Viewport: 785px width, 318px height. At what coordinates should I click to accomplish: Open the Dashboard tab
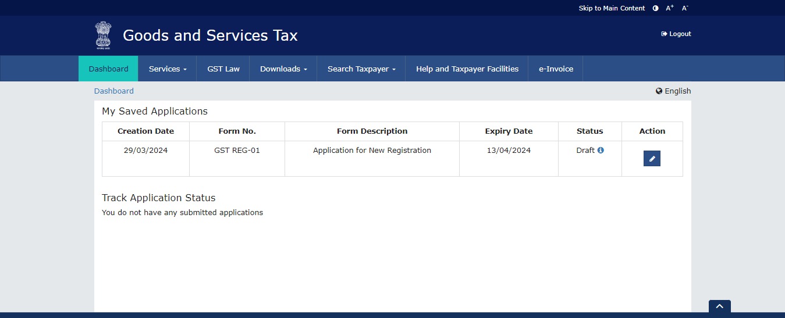pyautogui.click(x=108, y=69)
